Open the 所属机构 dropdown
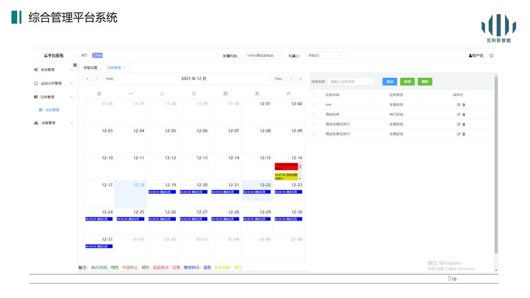 click(264, 56)
